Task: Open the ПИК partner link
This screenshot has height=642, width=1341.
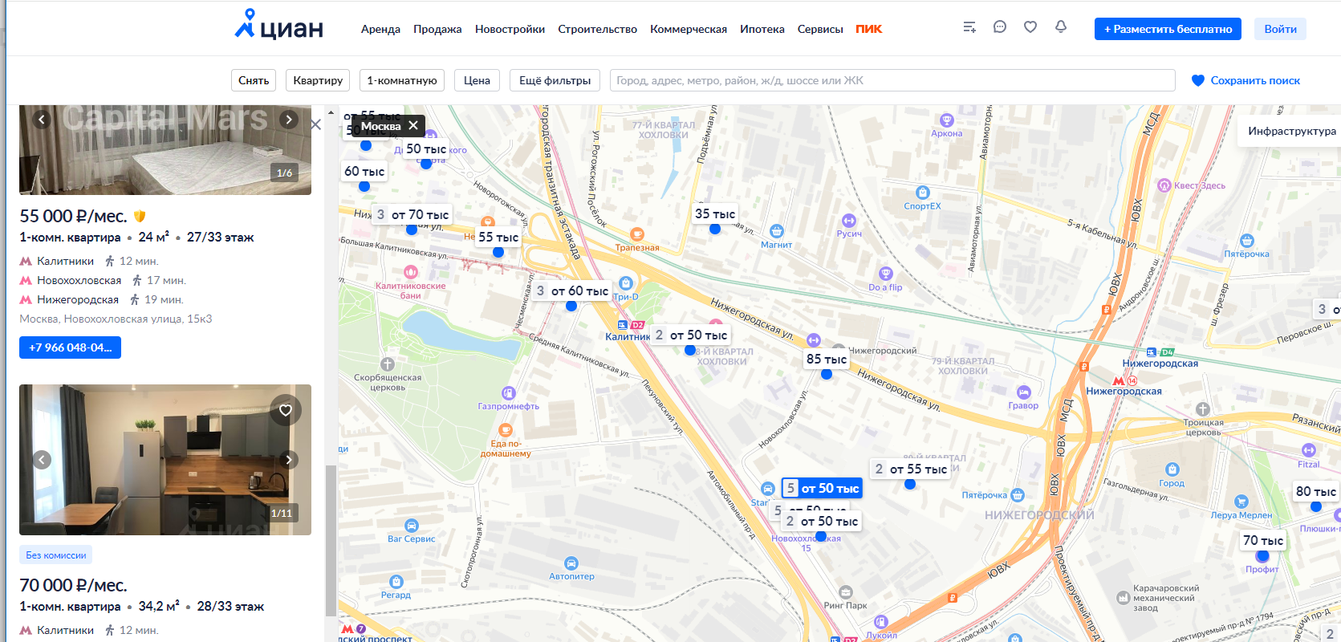Action: tap(868, 29)
